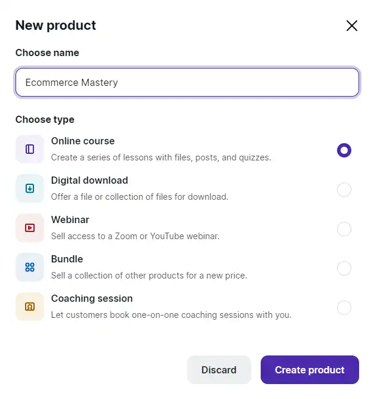The width and height of the screenshot is (377, 399).
Task: Click the Bundle four-circles icon
Action: coord(30,267)
